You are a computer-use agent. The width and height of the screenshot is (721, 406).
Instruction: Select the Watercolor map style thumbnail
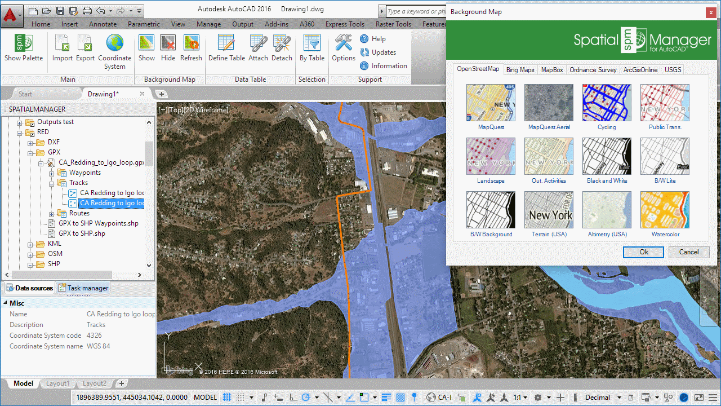665,210
